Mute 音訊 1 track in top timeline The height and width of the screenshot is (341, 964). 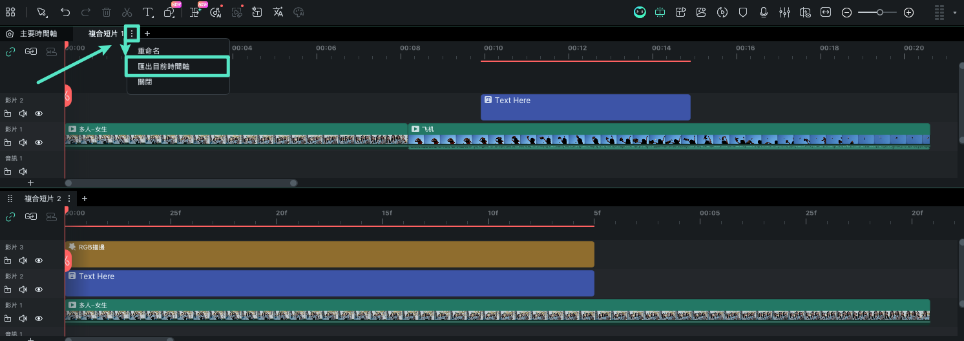[23, 171]
